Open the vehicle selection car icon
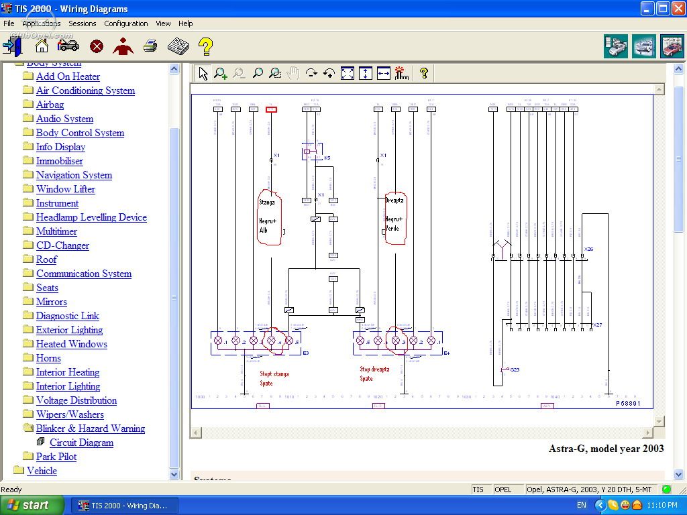The width and height of the screenshot is (687, 515). click(x=68, y=45)
